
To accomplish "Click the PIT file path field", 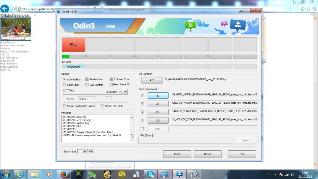I will coord(211,80).
